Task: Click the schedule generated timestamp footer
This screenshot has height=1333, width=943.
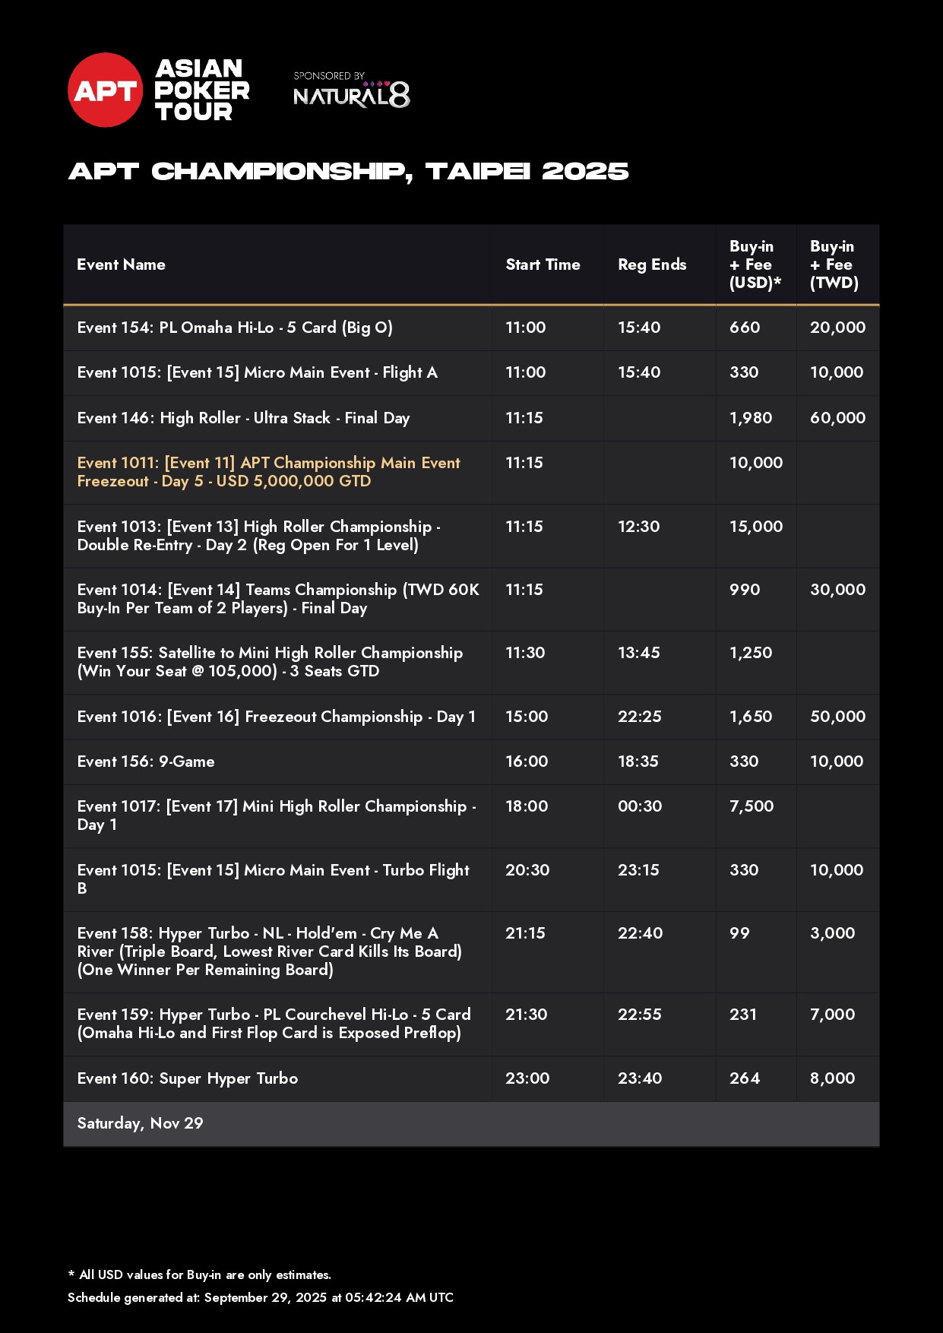Action: (260, 1297)
